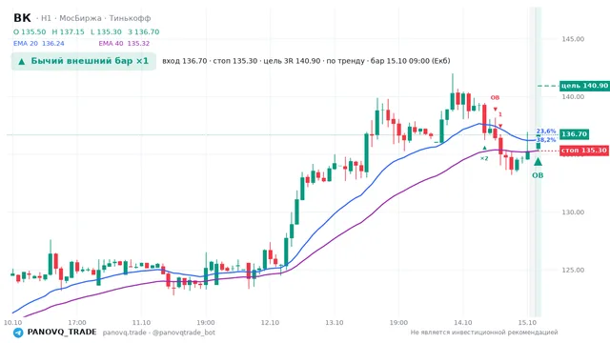610x343 pixels.
Task: Select the 'Бычий внешний бар ×1' badge
Action: pos(84,61)
